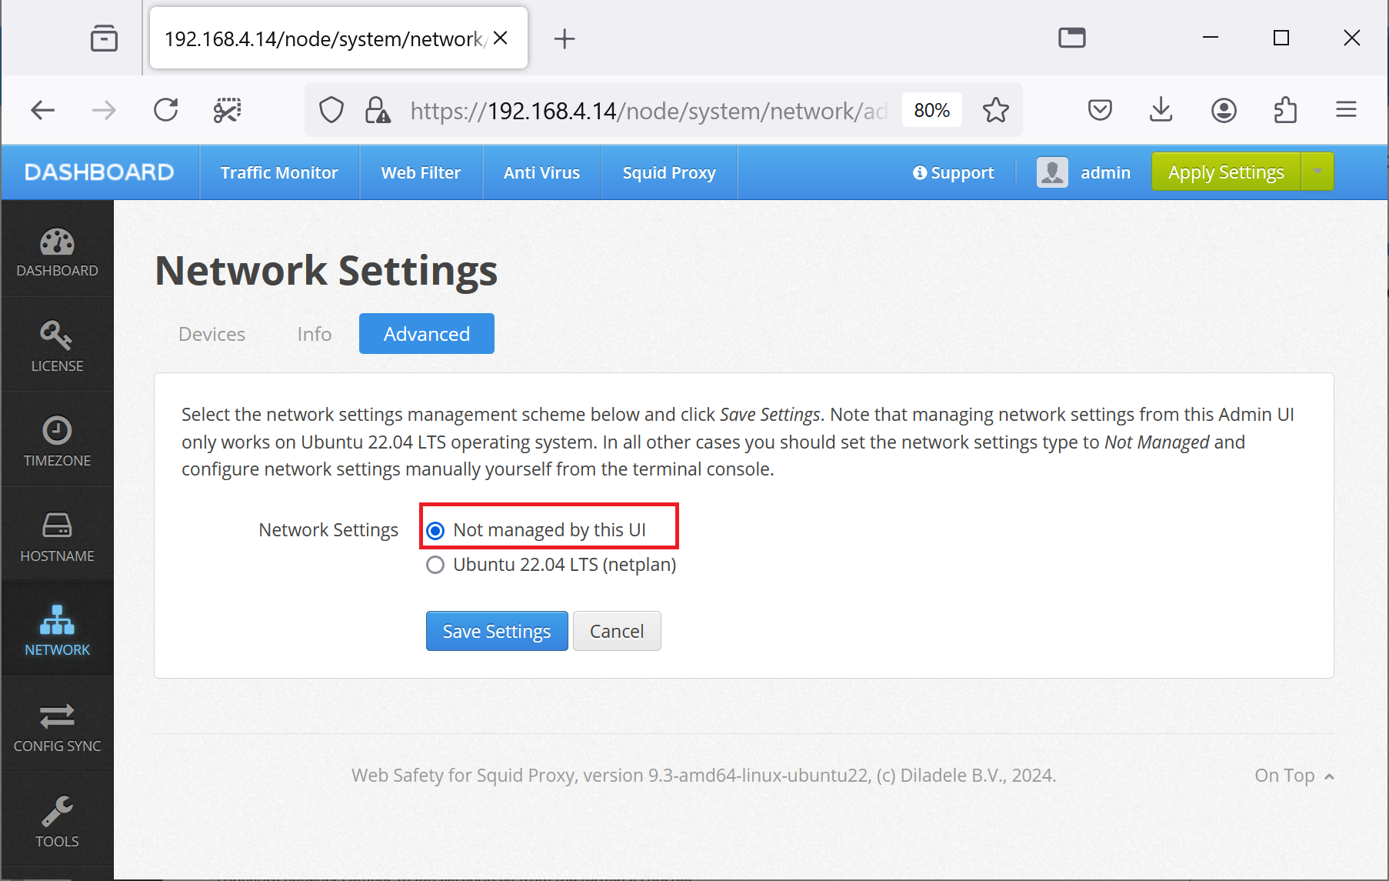Click the Network Settings page heading

point(326,271)
